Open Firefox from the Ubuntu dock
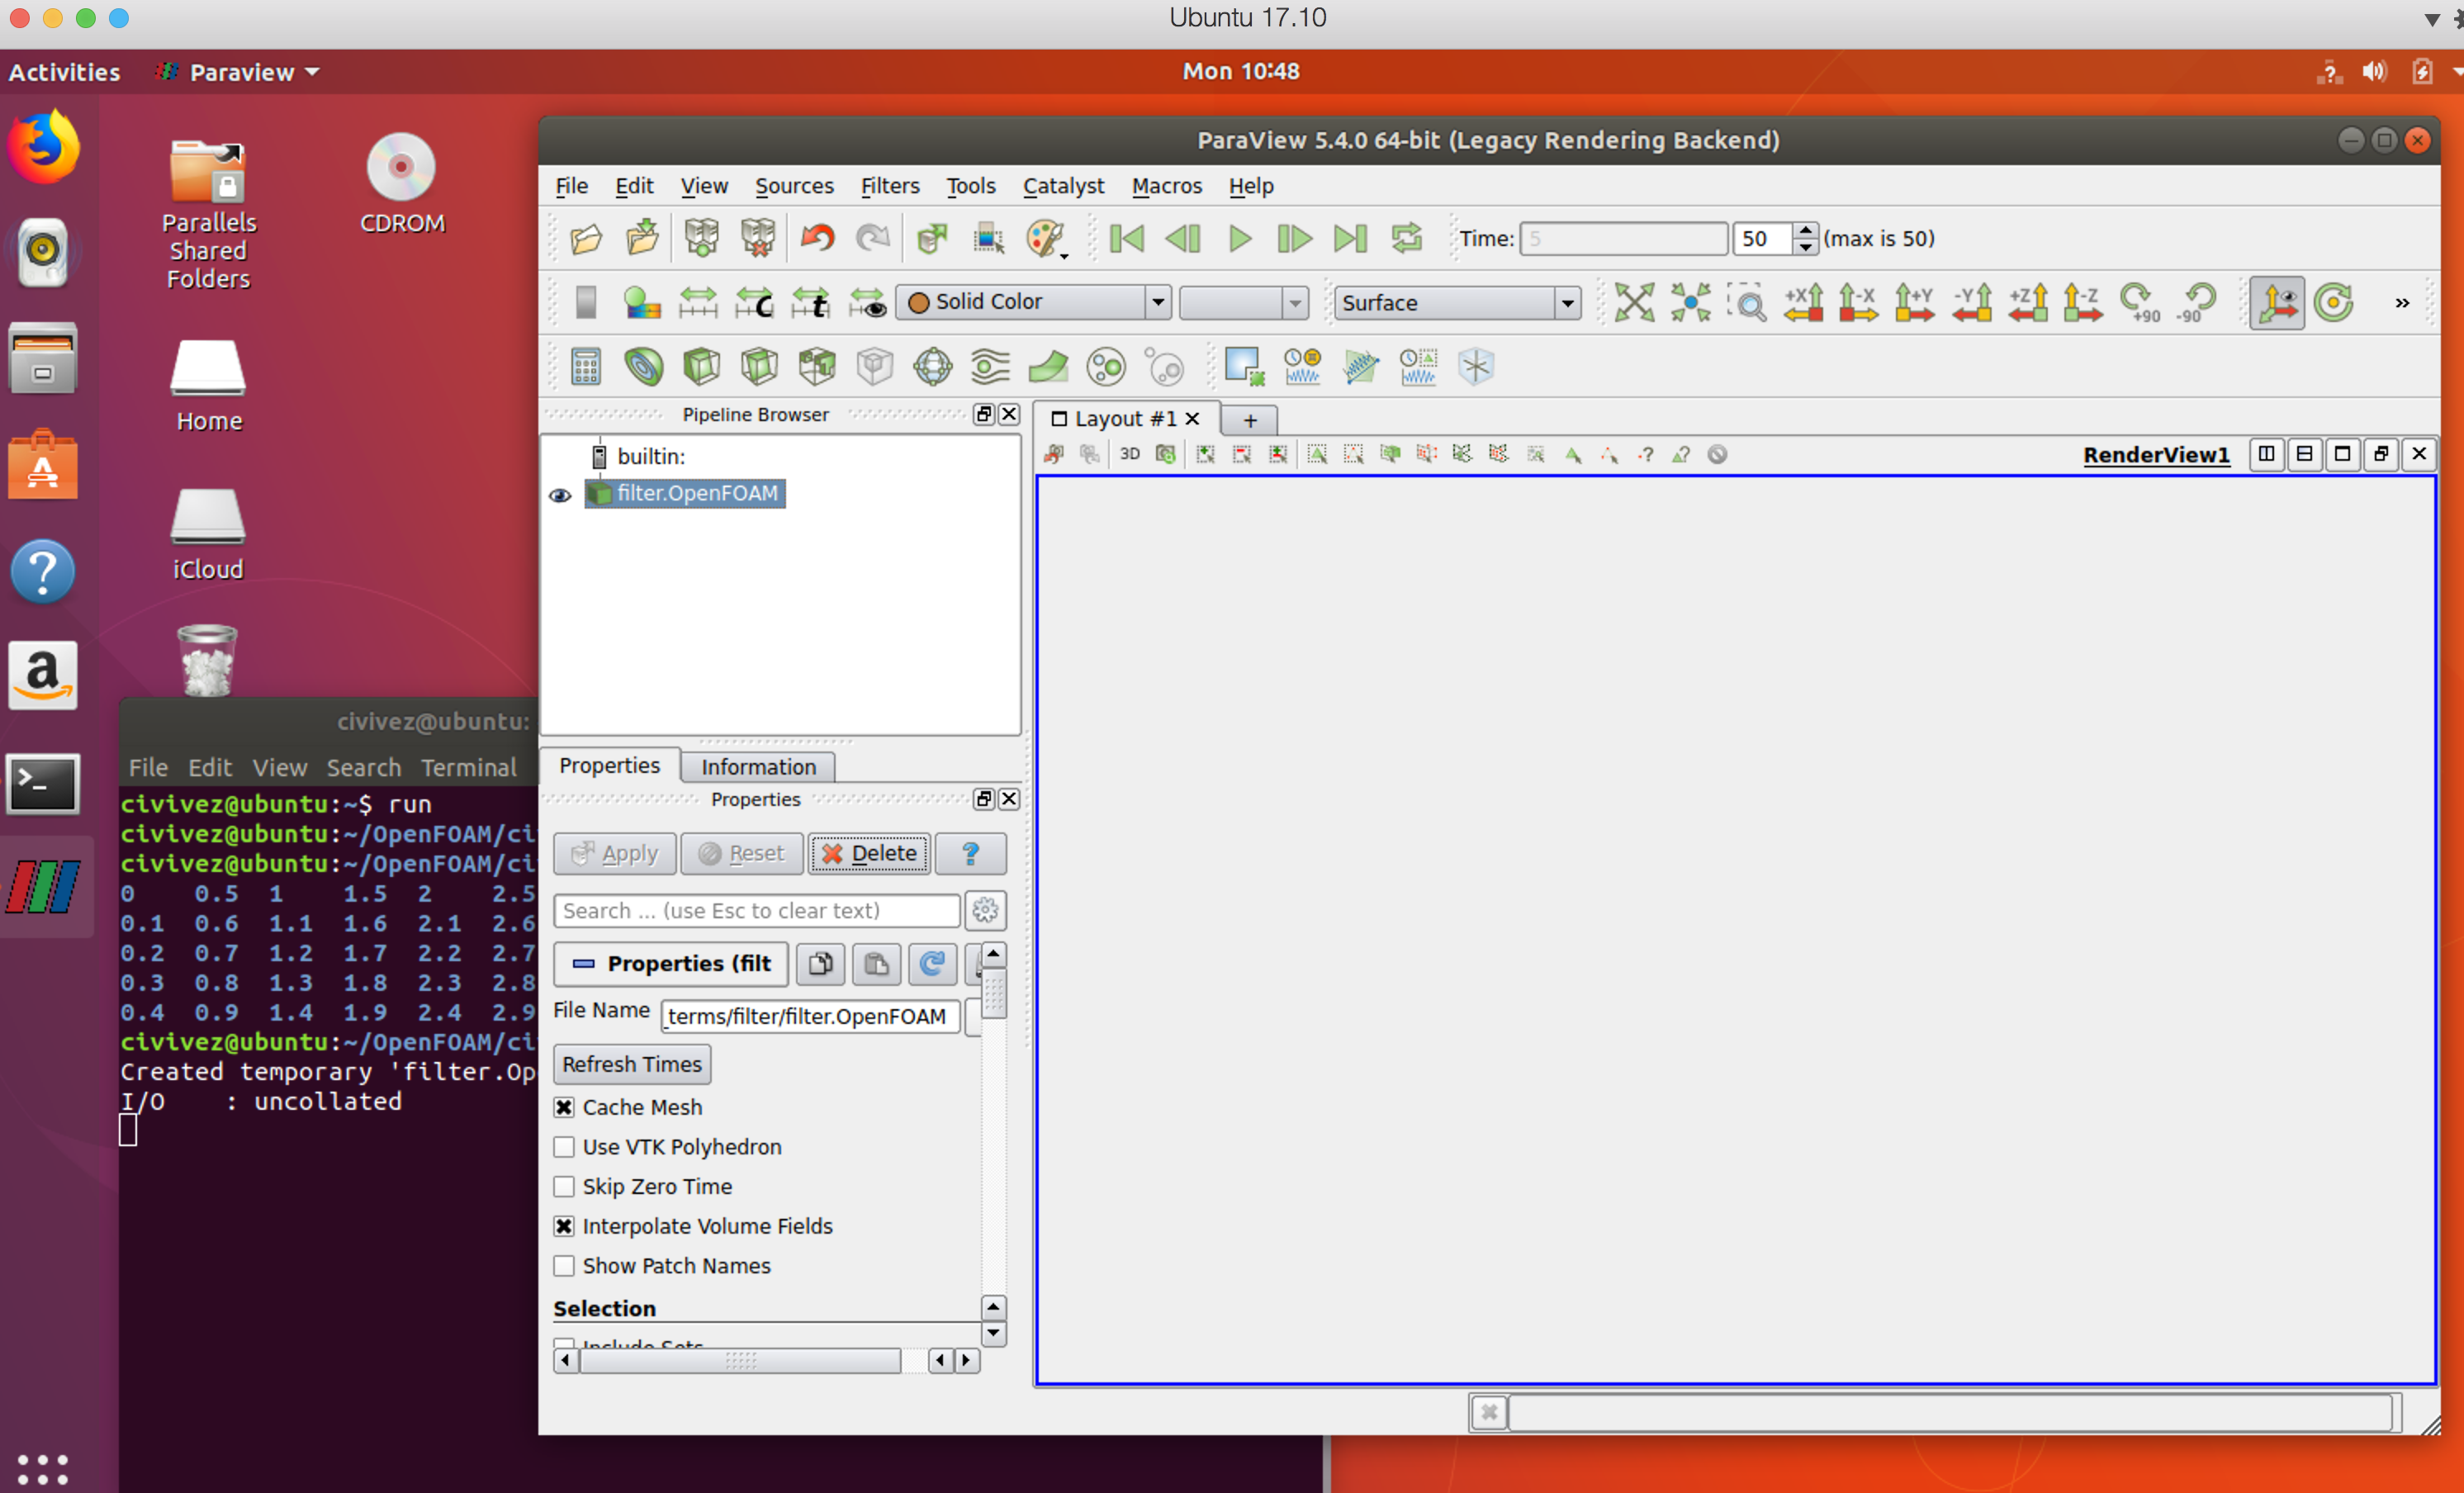This screenshot has height=1493, width=2464. coord(43,148)
